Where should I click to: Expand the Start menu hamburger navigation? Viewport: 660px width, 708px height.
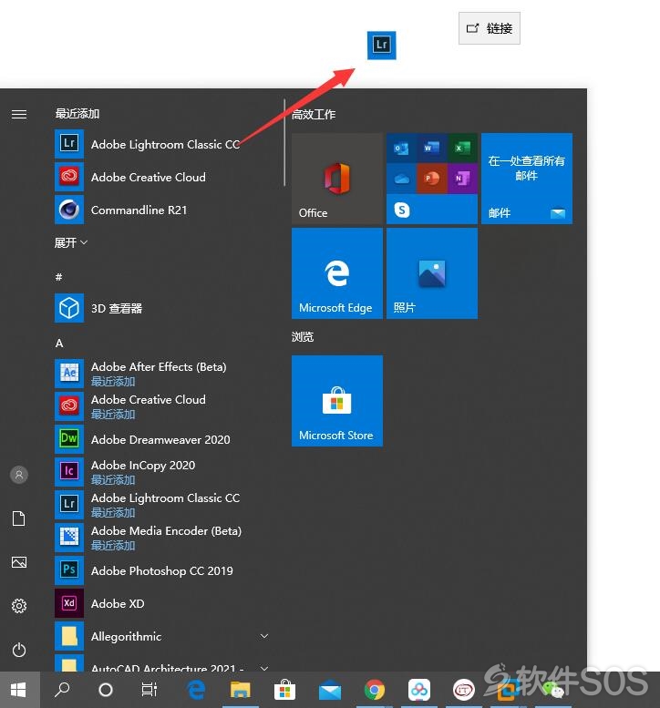tap(19, 114)
